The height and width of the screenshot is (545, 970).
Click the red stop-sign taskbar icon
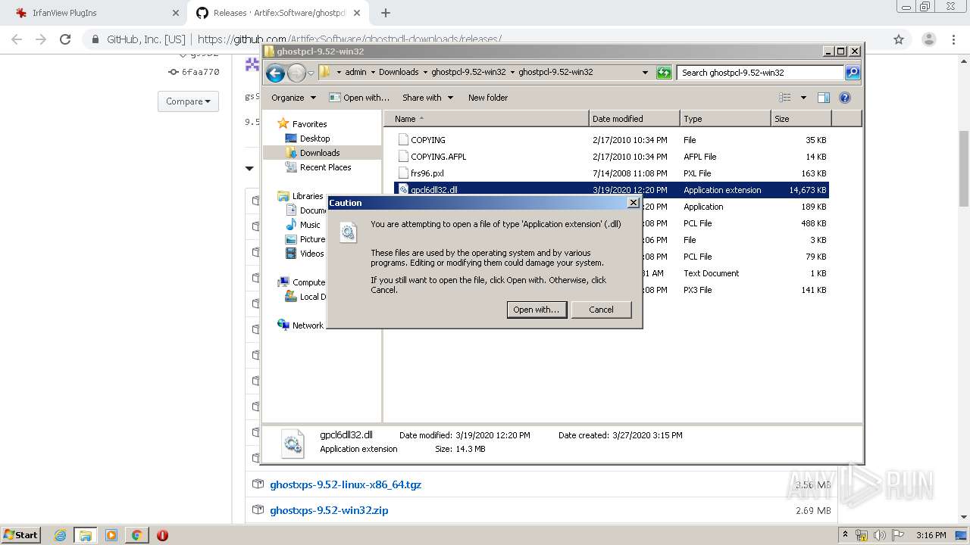tap(162, 535)
